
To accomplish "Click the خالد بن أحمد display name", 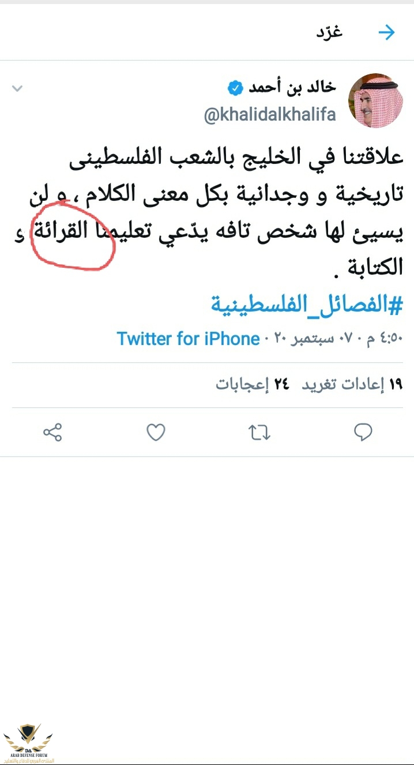I will (292, 88).
